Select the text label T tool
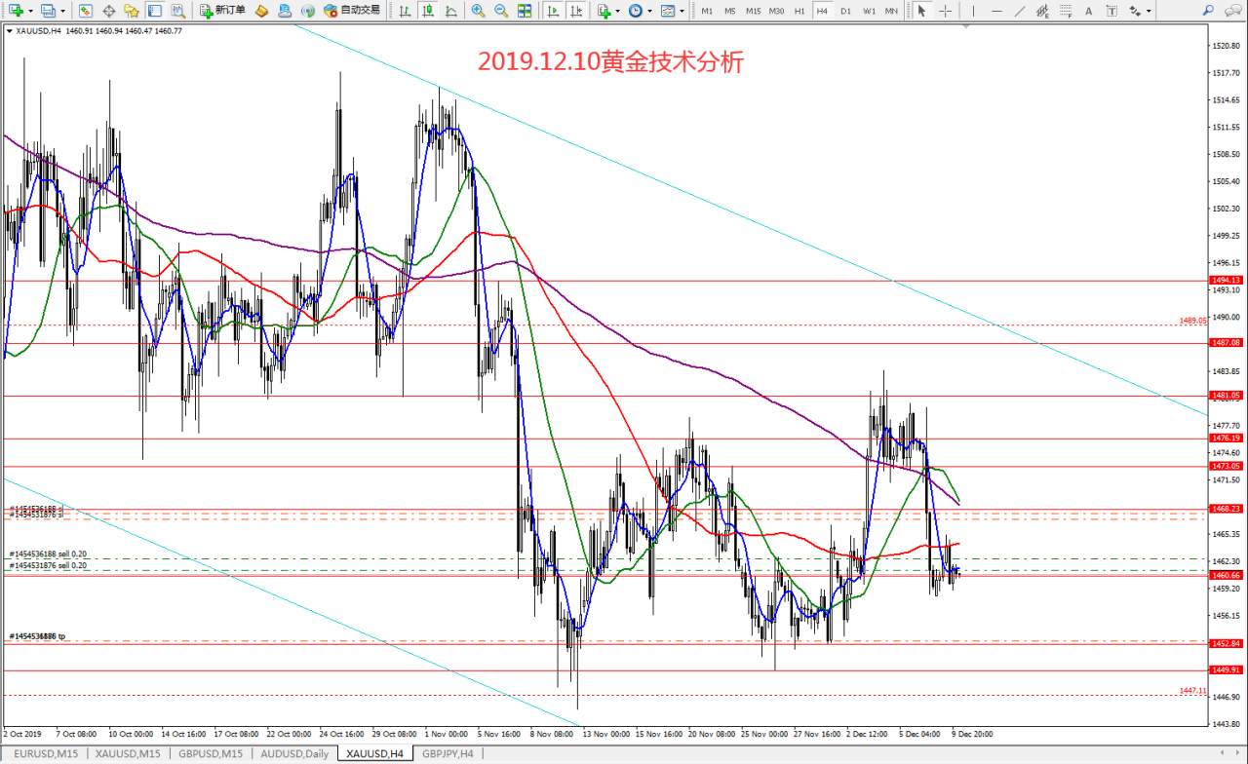 (x=1111, y=10)
